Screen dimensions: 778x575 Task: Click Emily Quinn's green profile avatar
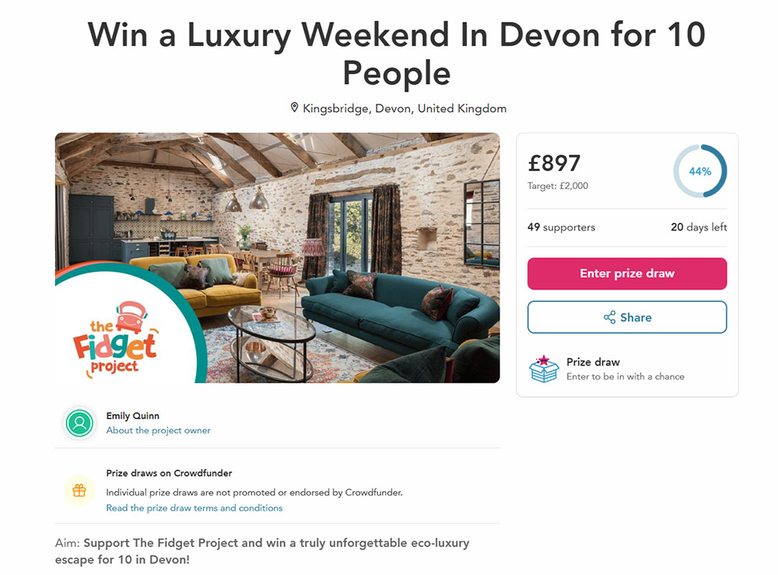[x=79, y=423]
